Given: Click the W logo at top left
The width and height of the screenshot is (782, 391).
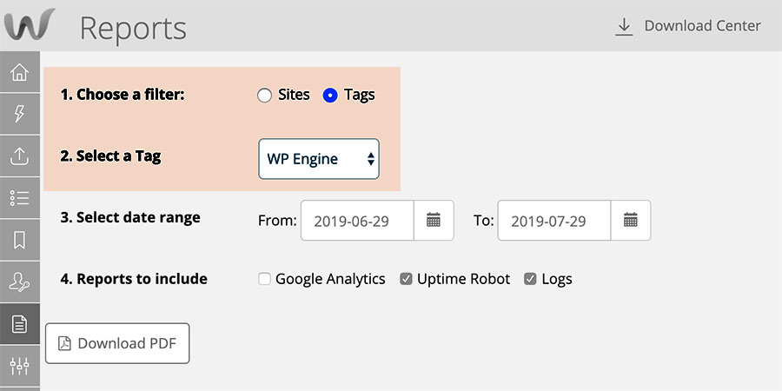Looking at the screenshot, I should point(30,24).
